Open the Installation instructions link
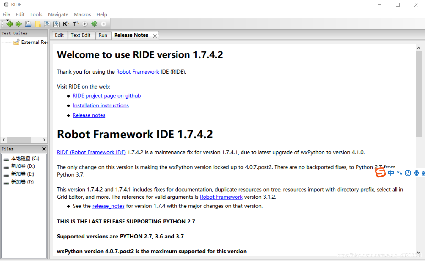The height and width of the screenshot is (261, 425). point(101,105)
